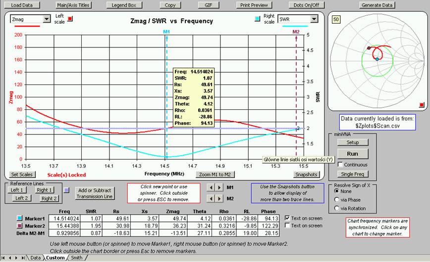The height and width of the screenshot is (262, 430).
Task: Click the cyan Right scale color square
Action: pos(256,19)
